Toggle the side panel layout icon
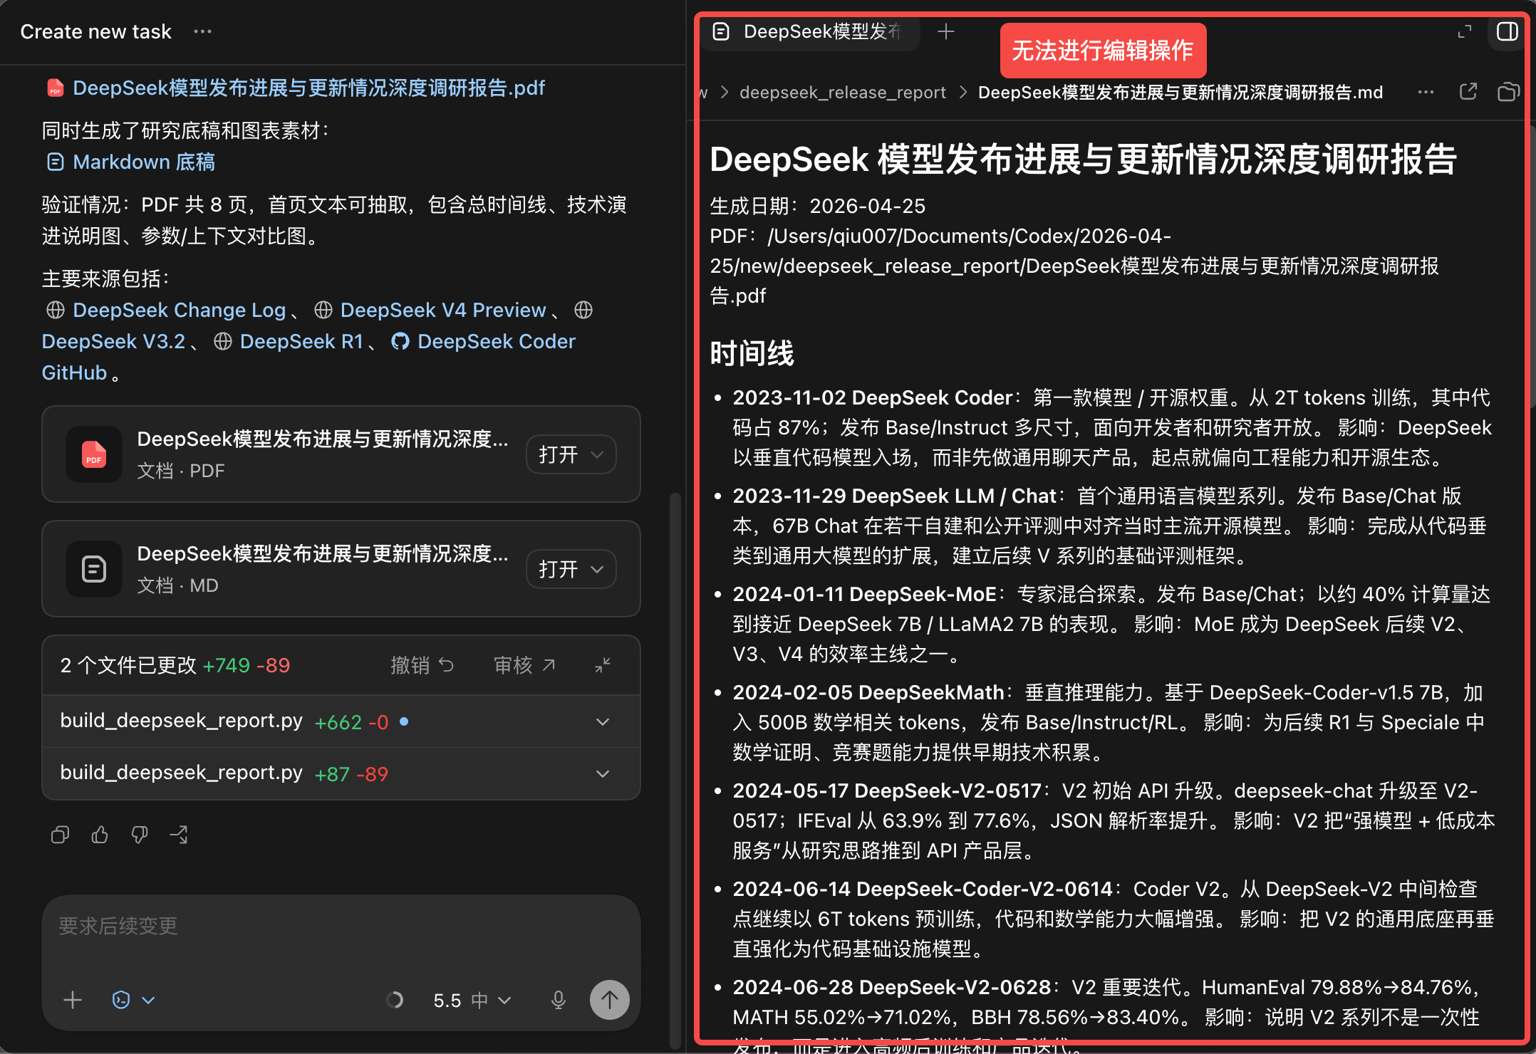This screenshot has width=1536, height=1054. tap(1508, 31)
